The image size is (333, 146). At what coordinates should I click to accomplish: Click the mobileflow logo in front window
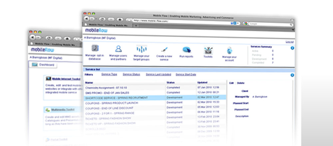pos(96,30)
